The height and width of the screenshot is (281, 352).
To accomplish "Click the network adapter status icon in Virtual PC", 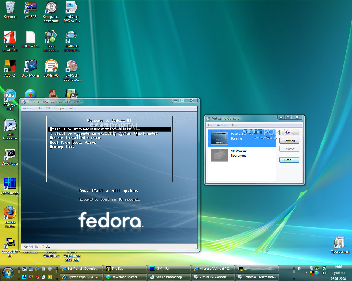I will [x=48, y=246].
